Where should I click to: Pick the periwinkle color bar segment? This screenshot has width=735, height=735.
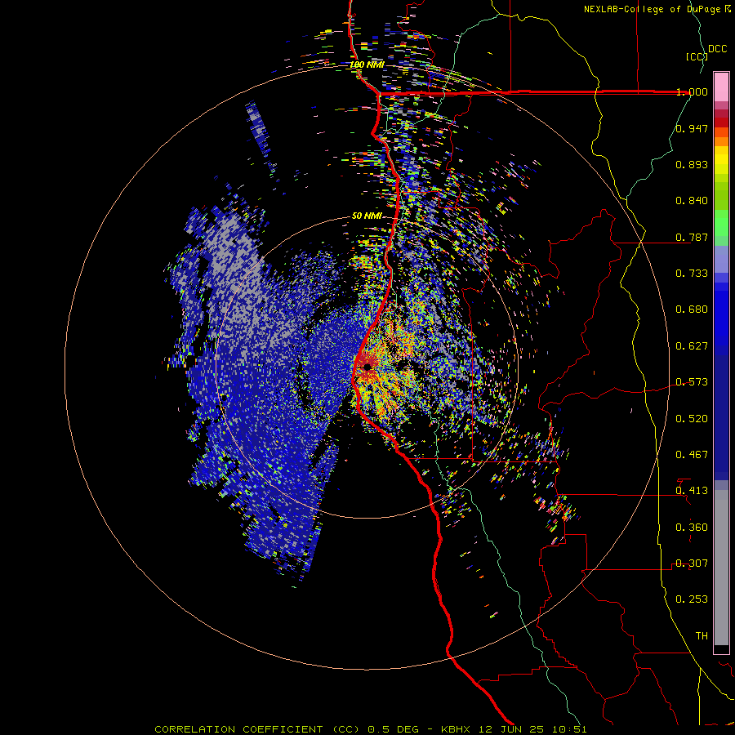point(721,260)
